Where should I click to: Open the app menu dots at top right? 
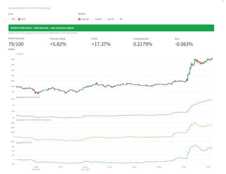point(223,1)
